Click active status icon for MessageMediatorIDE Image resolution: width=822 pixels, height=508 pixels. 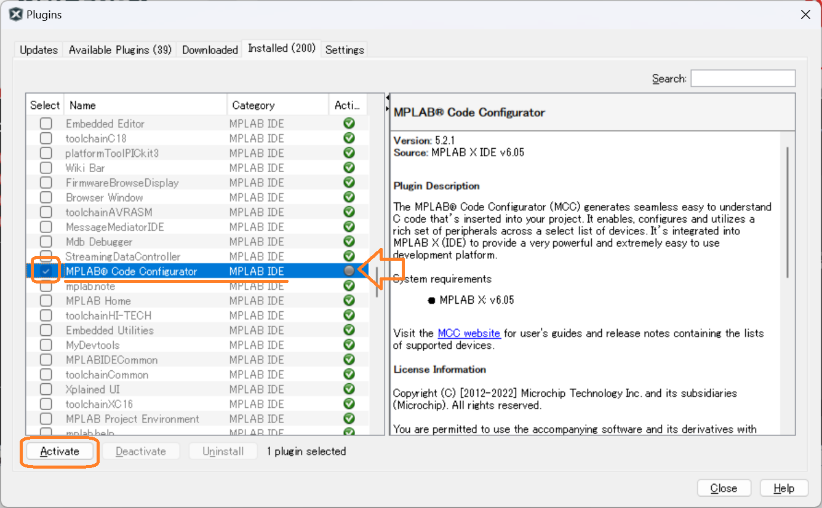click(349, 227)
